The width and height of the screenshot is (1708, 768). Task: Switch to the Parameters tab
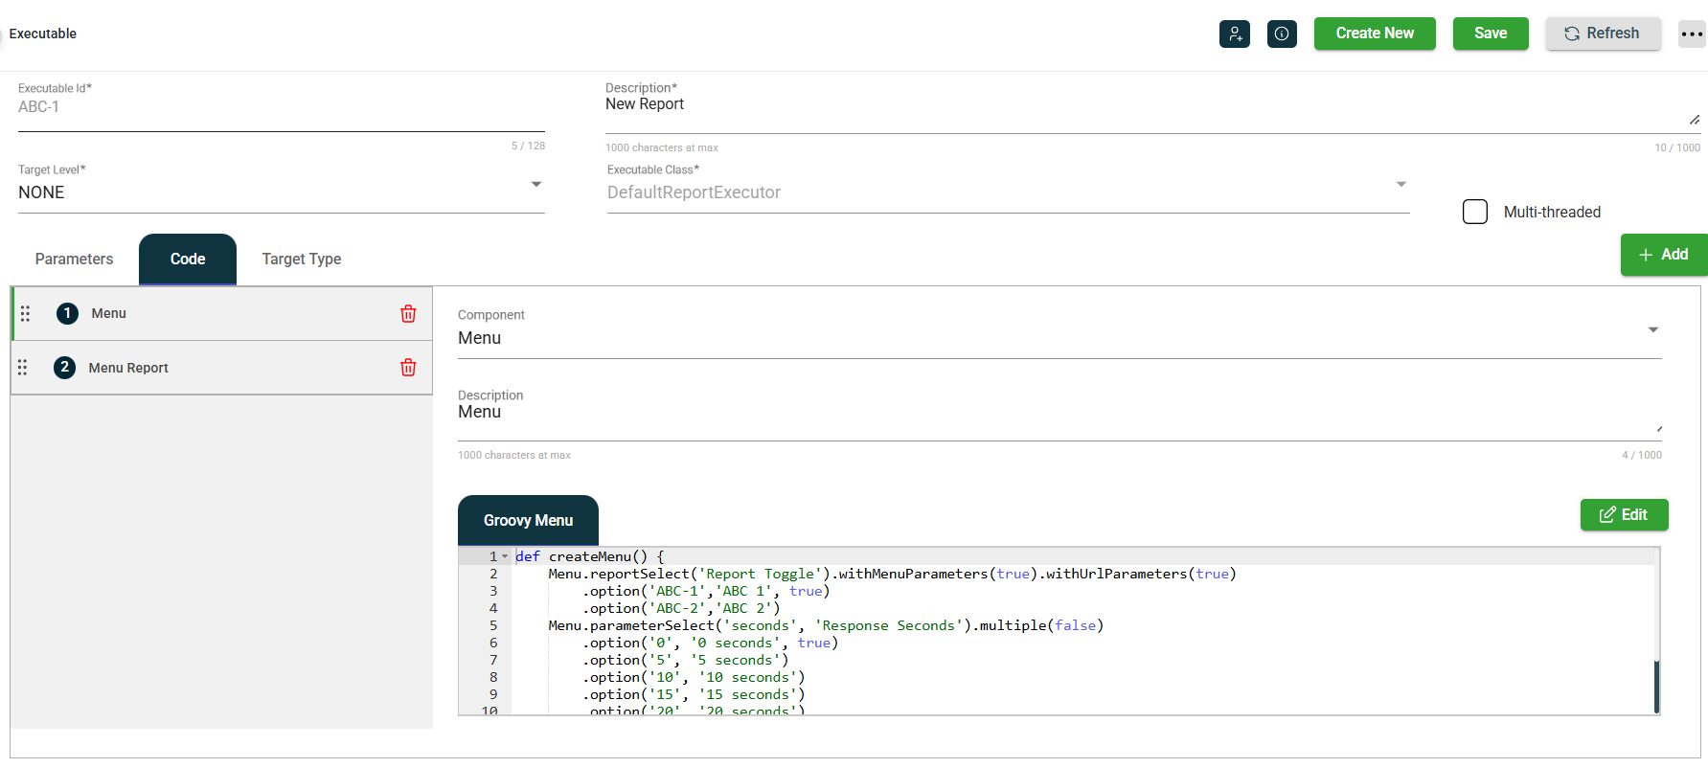(74, 260)
